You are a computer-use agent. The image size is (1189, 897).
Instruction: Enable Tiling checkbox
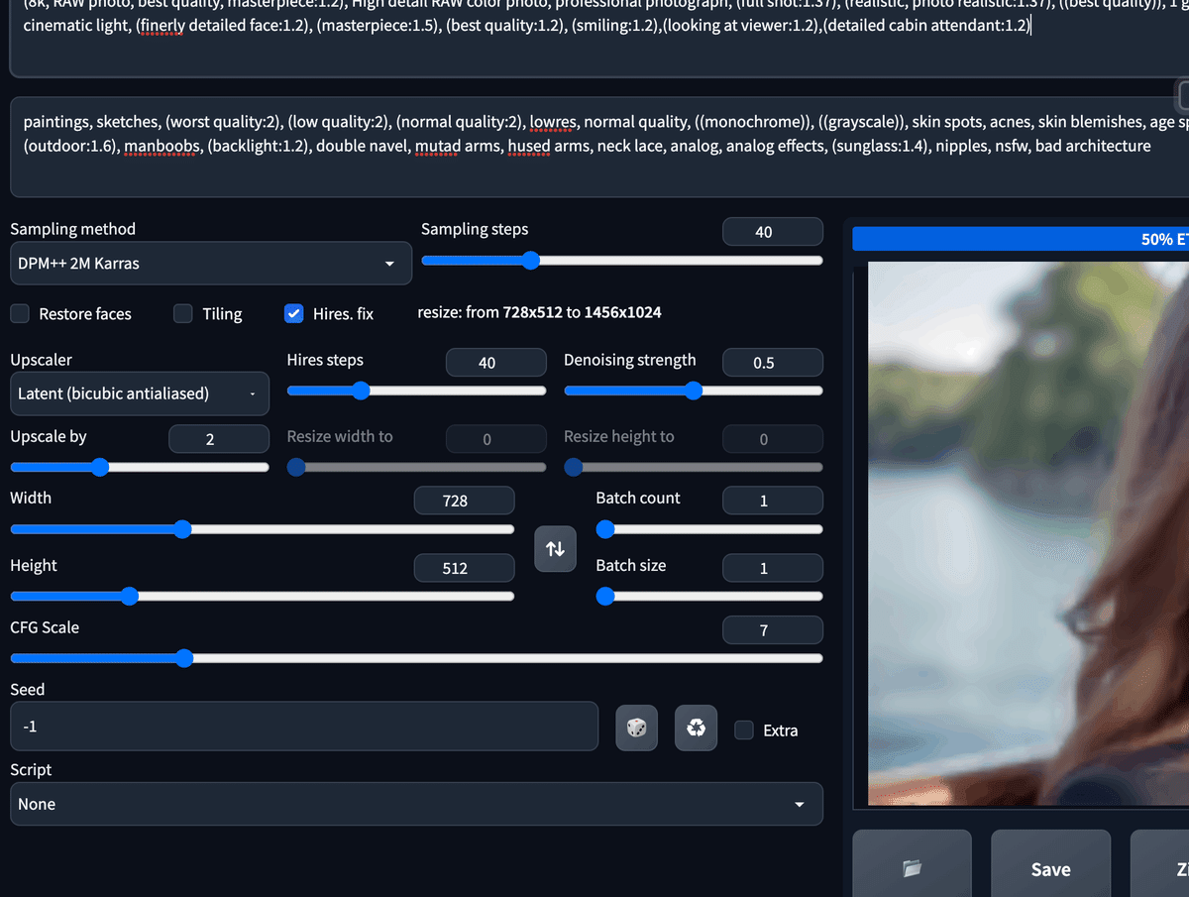click(182, 313)
